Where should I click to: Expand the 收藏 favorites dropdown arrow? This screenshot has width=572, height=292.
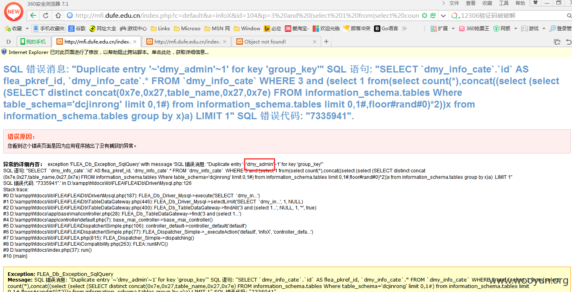[x=27, y=29]
